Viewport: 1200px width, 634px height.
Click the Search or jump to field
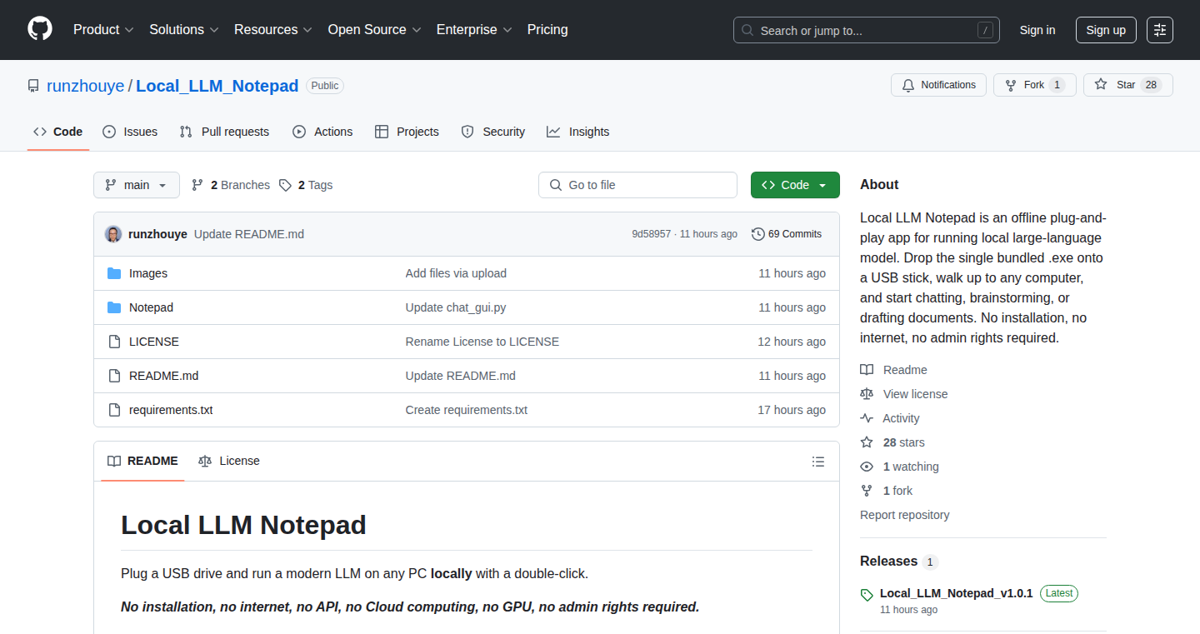point(867,30)
